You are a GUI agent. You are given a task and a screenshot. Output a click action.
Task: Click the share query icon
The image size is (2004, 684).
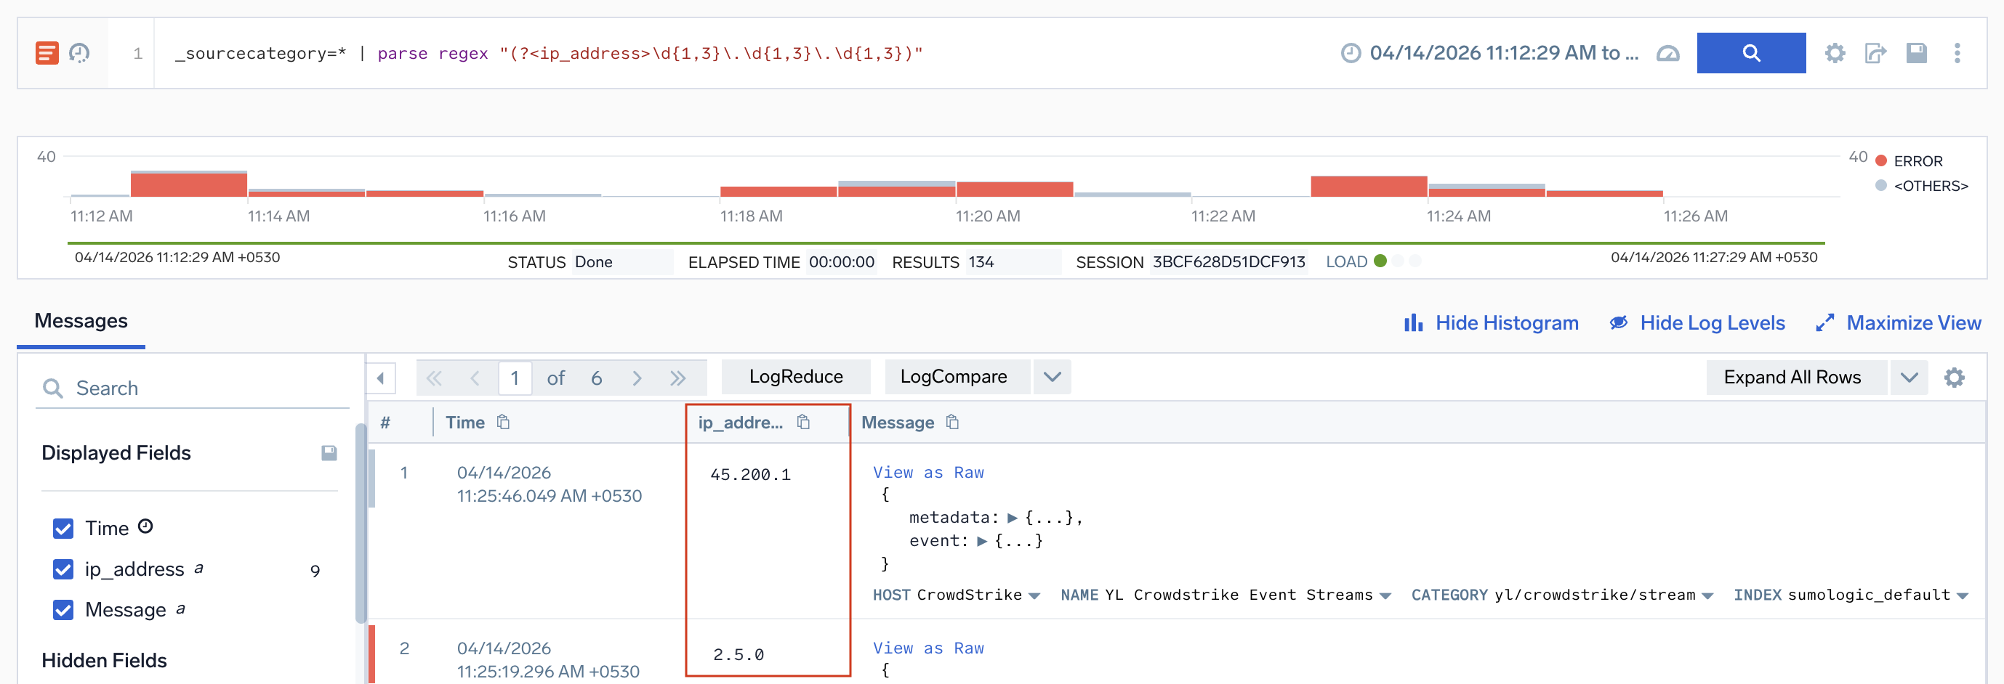[x=1875, y=53]
